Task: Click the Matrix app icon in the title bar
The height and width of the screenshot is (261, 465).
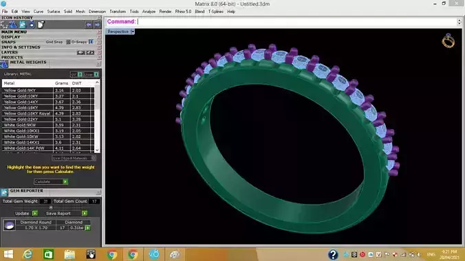Action: click(3, 3)
